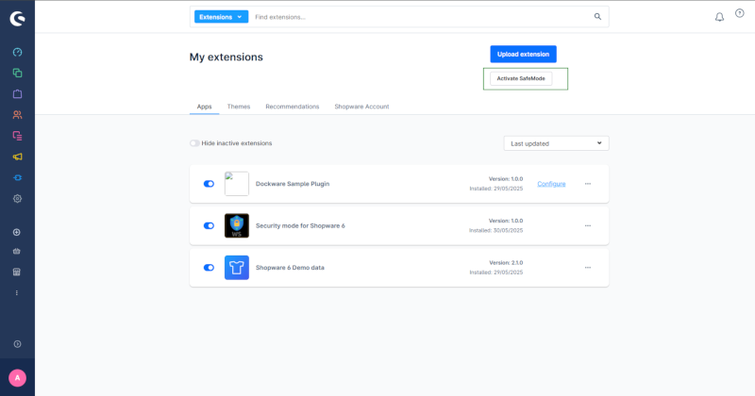The height and width of the screenshot is (396, 755).
Task: Click the Shopware logo in sidebar
Action: click(x=17, y=19)
